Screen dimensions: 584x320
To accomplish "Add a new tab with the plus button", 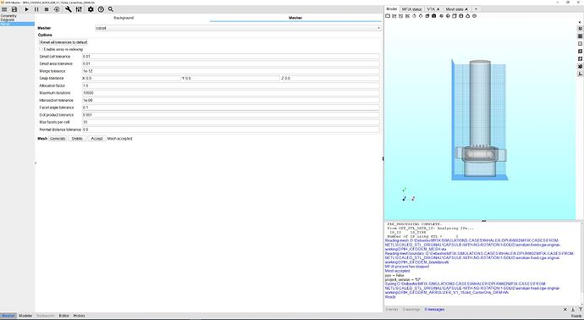I will pyautogui.click(x=476, y=9).
